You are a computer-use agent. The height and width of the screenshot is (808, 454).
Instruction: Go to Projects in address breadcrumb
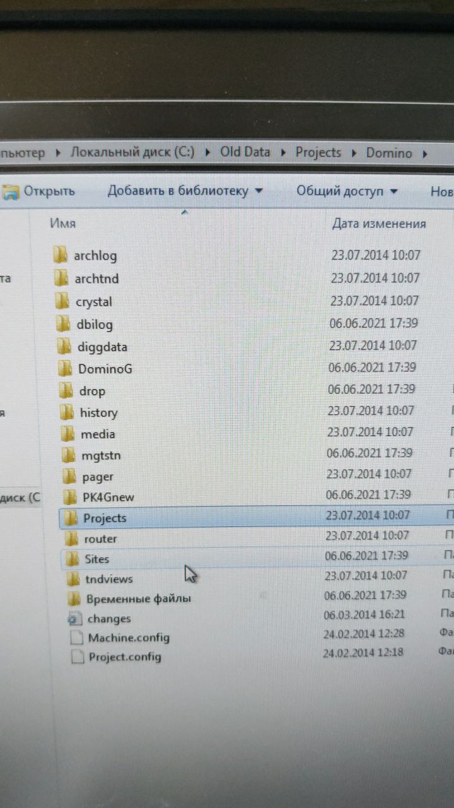[x=318, y=152]
